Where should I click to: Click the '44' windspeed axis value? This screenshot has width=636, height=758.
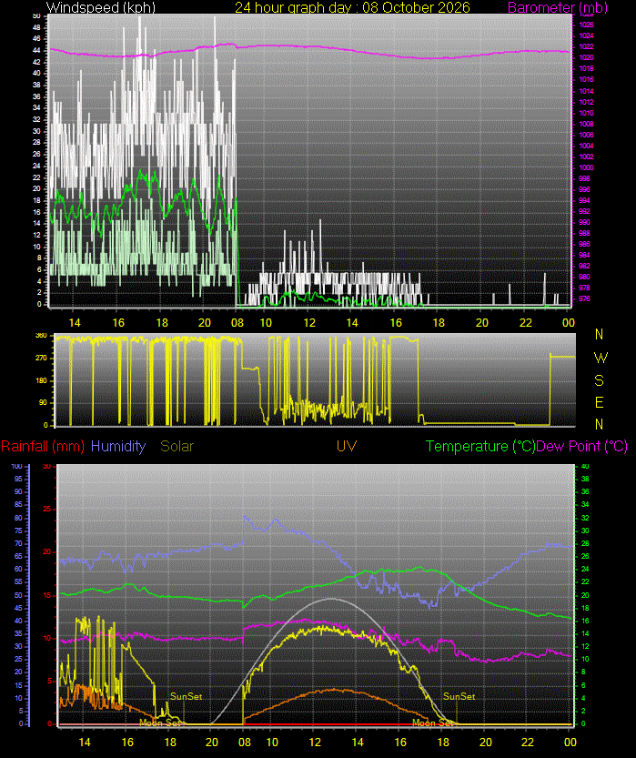pyautogui.click(x=36, y=50)
